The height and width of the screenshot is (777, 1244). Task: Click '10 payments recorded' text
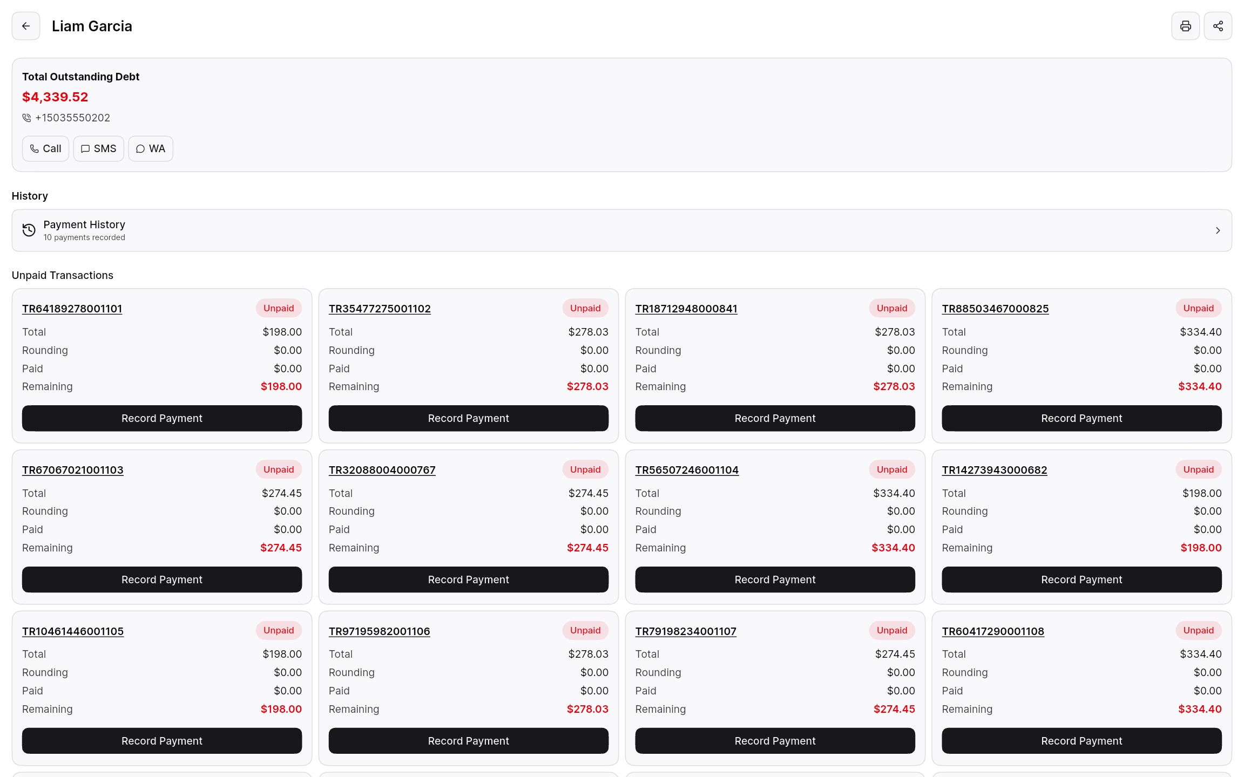(x=84, y=237)
